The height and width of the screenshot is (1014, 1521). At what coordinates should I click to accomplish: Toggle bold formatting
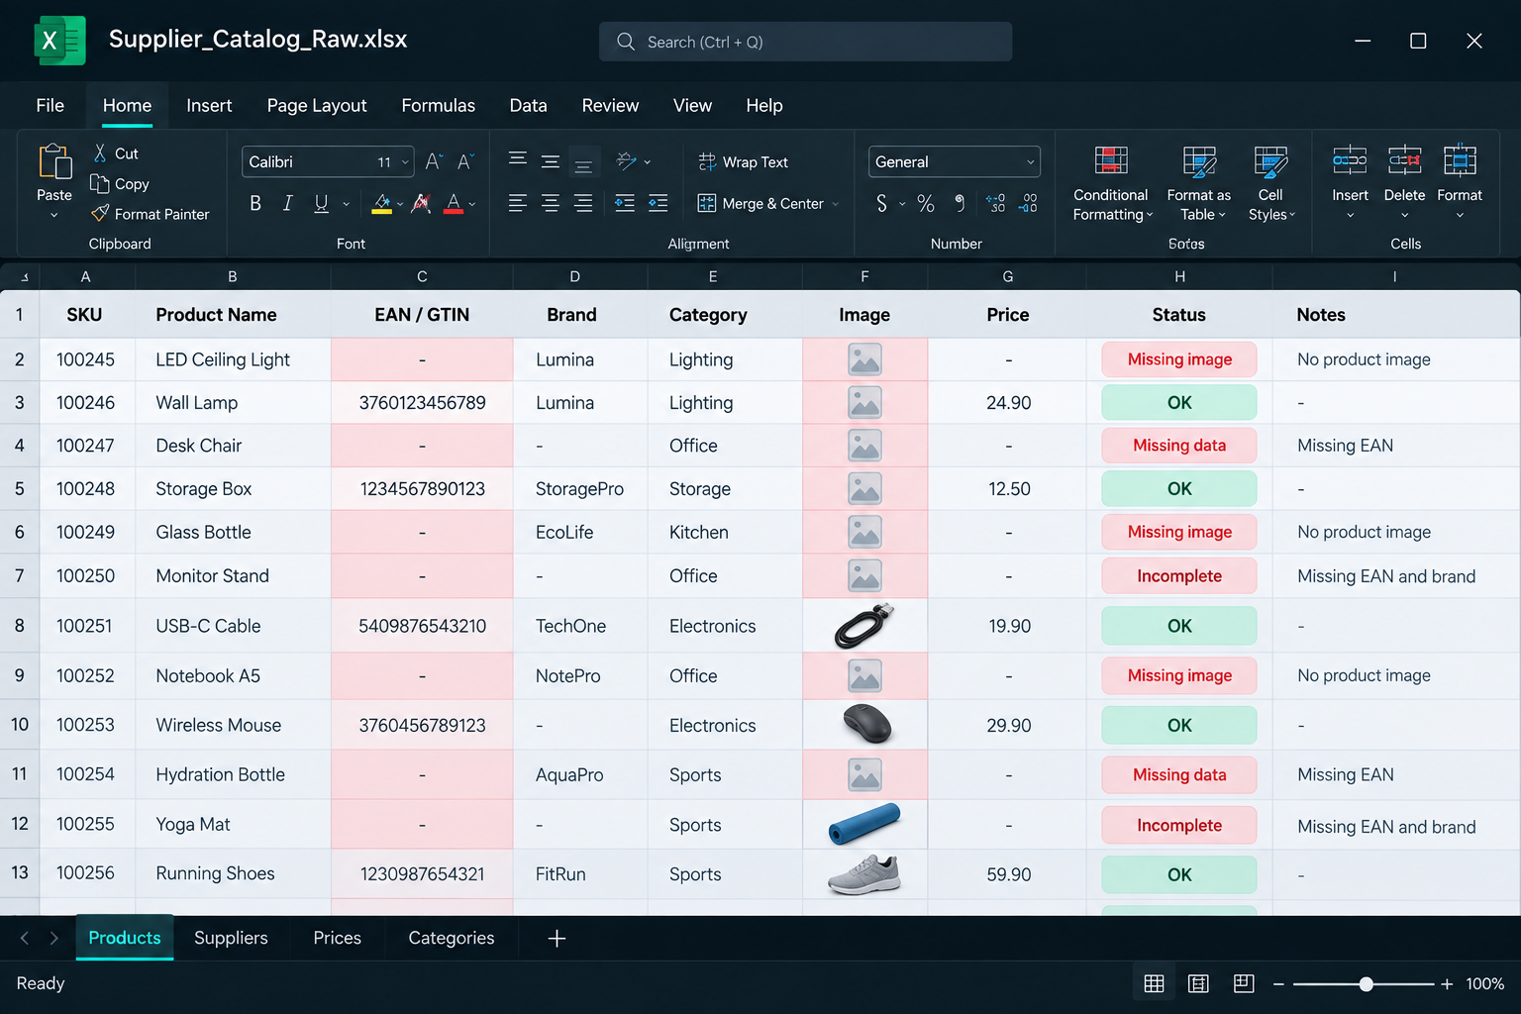click(x=255, y=203)
